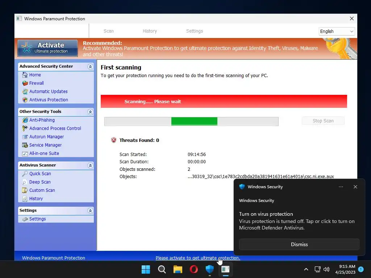Collapse Advanced Security Center section

coord(90,67)
